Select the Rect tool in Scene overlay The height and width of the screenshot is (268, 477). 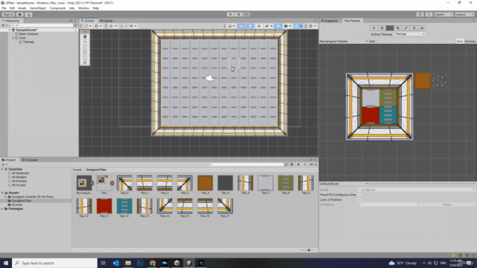[85, 57]
